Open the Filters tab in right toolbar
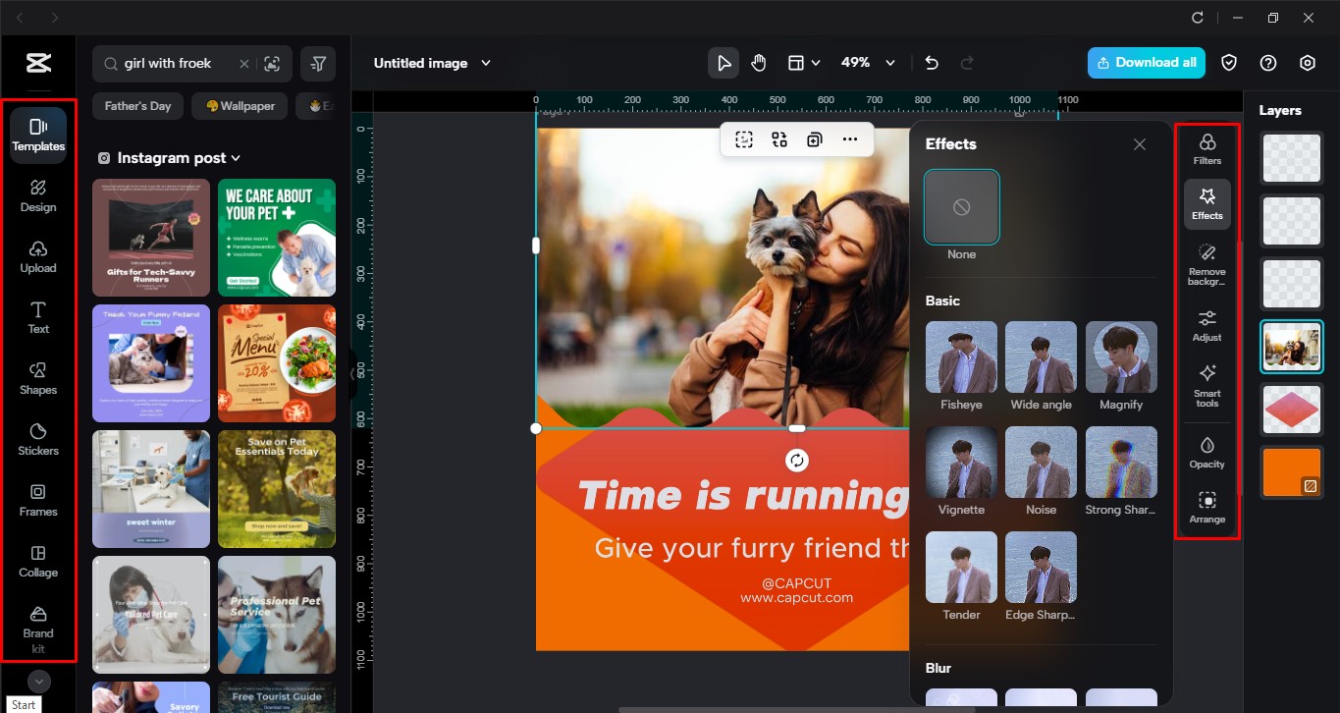 click(x=1207, y=149)
